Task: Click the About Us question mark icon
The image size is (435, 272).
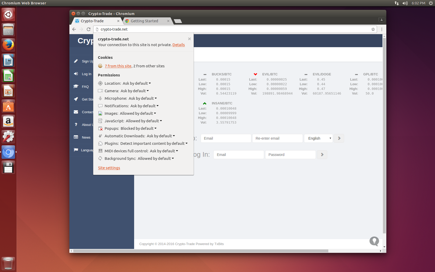Action: pyautogui.click(x=76, y=125)
